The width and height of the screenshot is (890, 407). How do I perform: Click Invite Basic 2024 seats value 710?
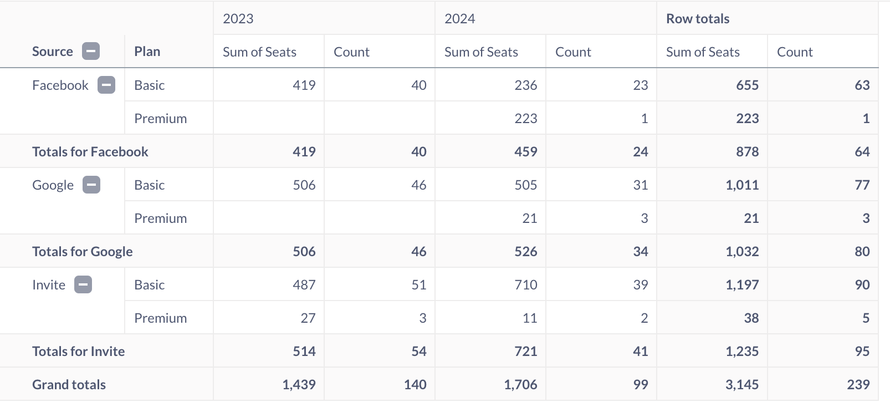(x=525, y=285)
